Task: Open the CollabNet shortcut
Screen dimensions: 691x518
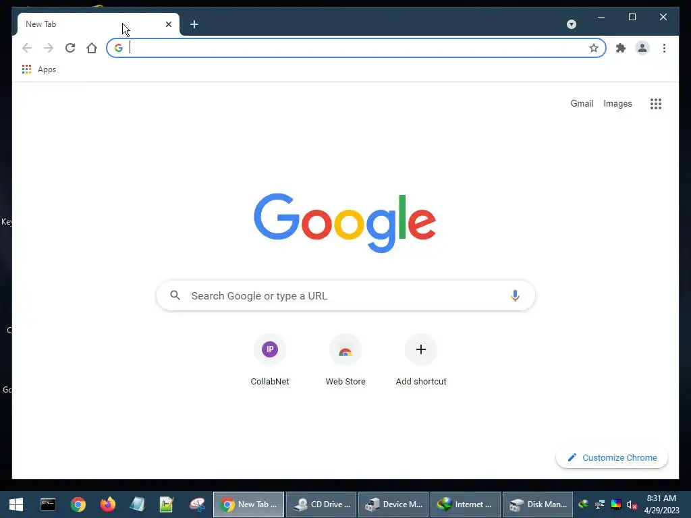Action: pos(270,362)
